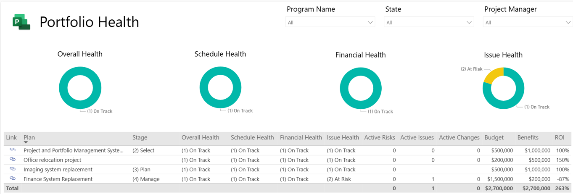Screen dimensions: 573x194
Task: Open link icon for Office relocation project
Action: [x=13, y=160]
